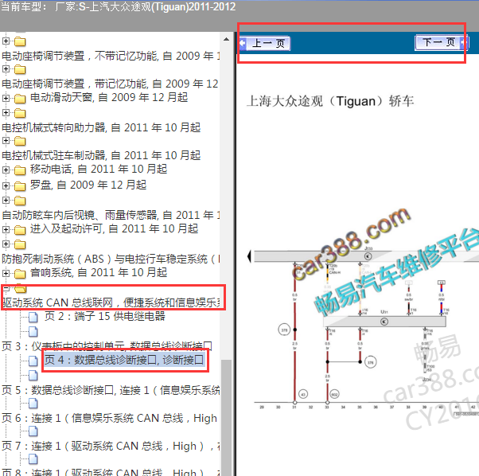Click folder icon above 电控机械式转向助力器

tap(20, 113)
